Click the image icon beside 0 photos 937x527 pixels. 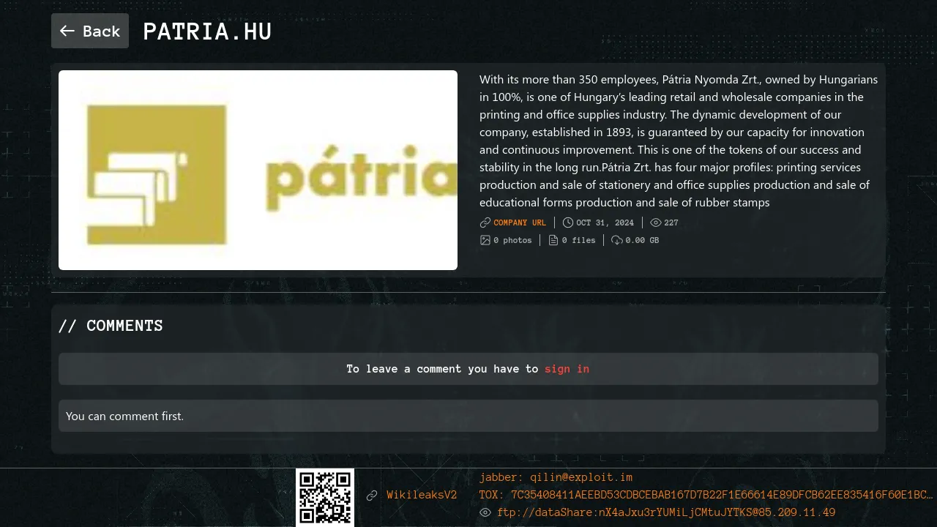(485, 240)
